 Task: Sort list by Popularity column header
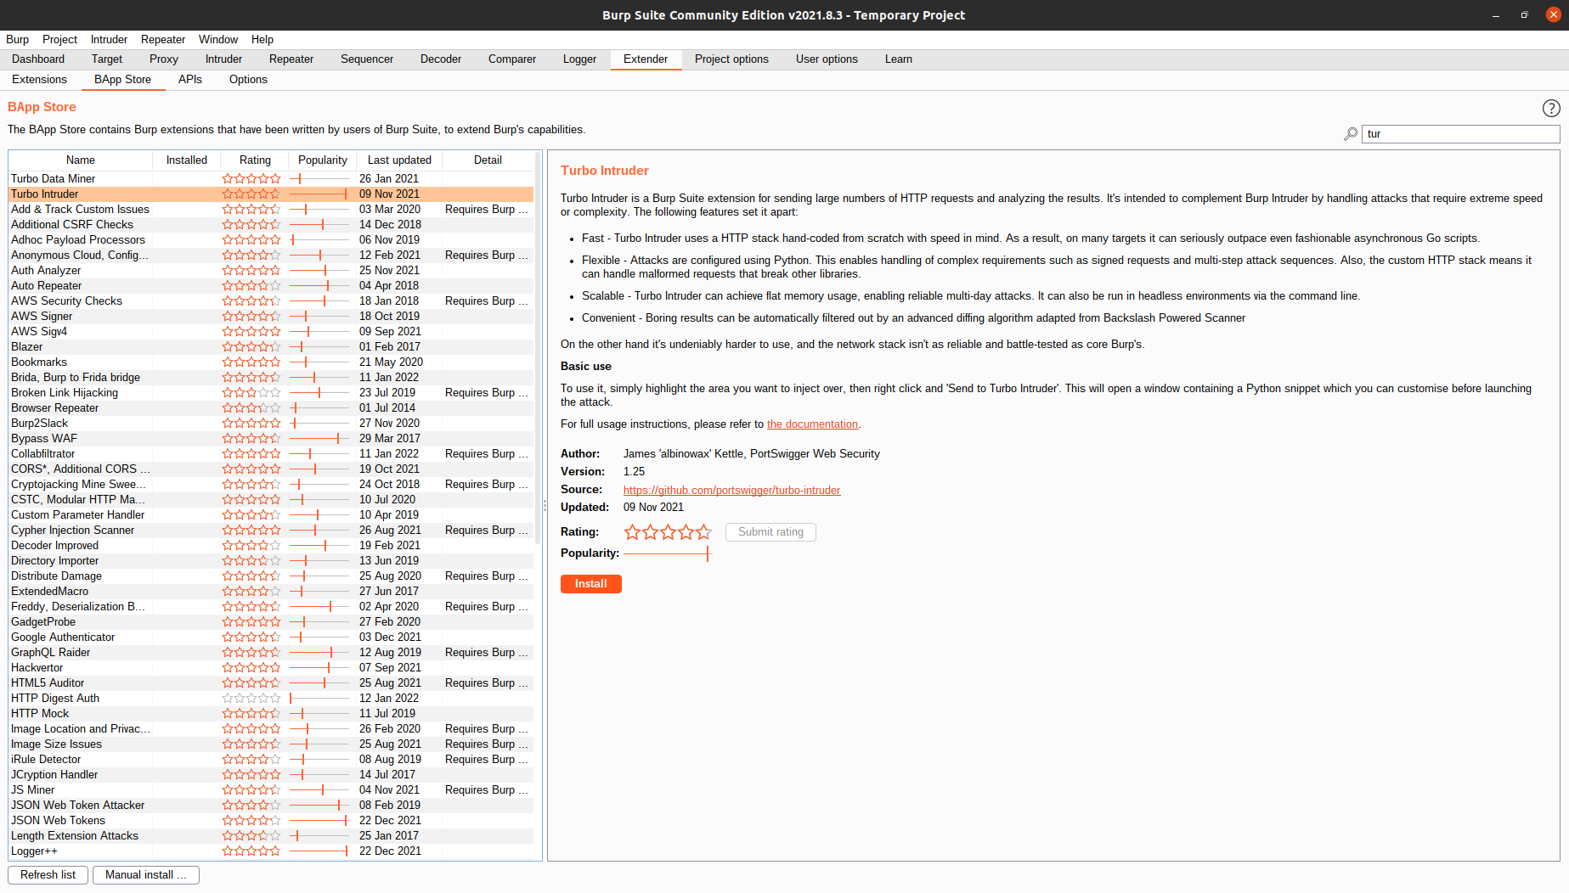point(323,160)
